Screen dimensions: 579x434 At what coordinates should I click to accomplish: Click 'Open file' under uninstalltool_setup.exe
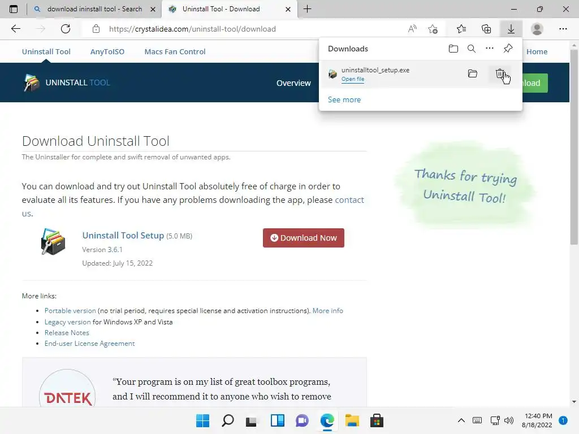pos(353,79)
